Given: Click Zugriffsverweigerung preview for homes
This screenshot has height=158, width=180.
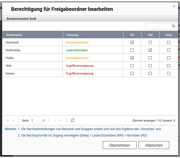Looking at the screenshot, I should pos(80,73).
